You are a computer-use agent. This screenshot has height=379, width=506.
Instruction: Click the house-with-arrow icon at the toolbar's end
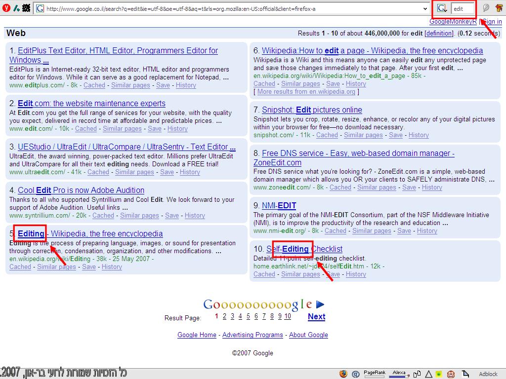(x=499, y=8)
